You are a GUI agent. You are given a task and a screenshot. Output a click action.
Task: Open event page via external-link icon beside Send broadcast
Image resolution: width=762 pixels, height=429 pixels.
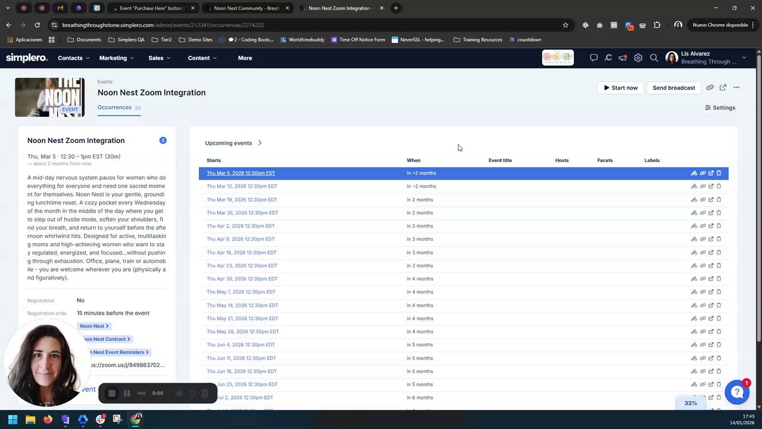(723, 88)
